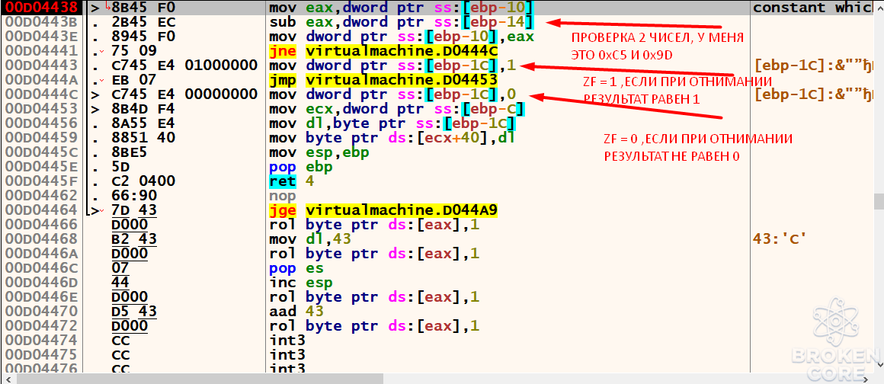Select address 00D04468
The height and width of the screenshot is (384, 884).
pyautogui.click(x=40, y=239)
